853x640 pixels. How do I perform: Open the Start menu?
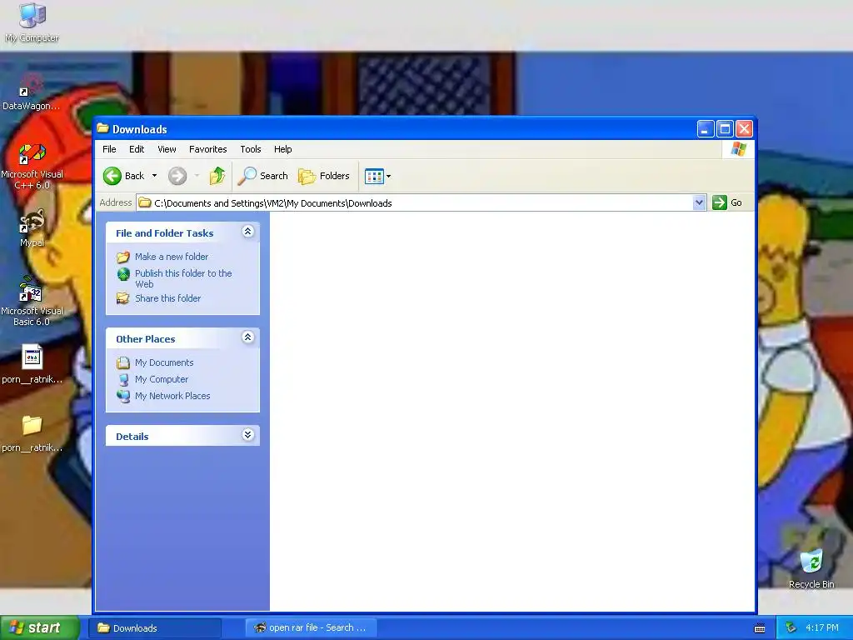tap(40, 627)
